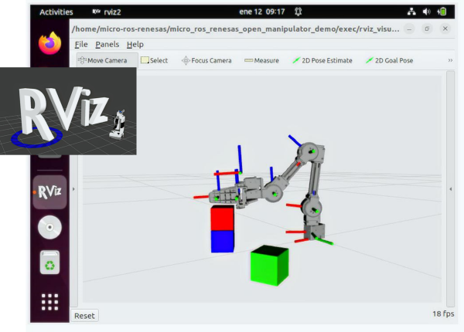Select the 2D Goal Pose tool
Viewport: 464px width, 332px height.
[390, 60]
